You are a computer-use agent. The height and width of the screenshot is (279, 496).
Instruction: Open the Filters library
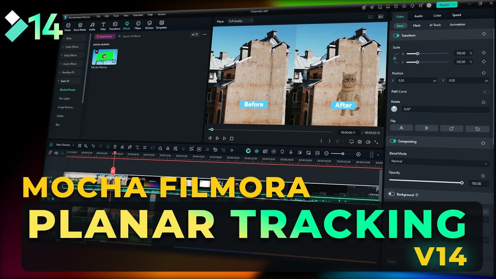(138, 25)
